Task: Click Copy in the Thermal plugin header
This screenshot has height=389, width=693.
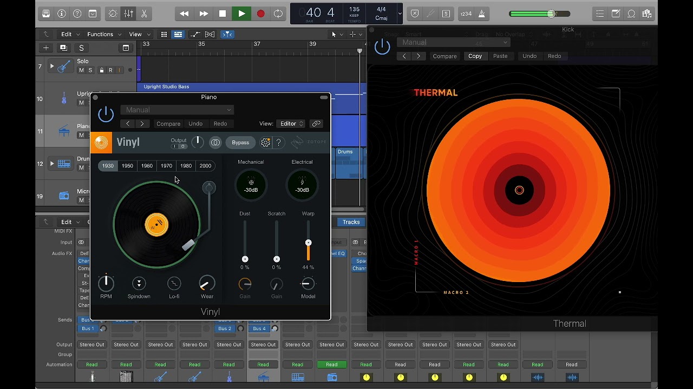Action: 475,56
